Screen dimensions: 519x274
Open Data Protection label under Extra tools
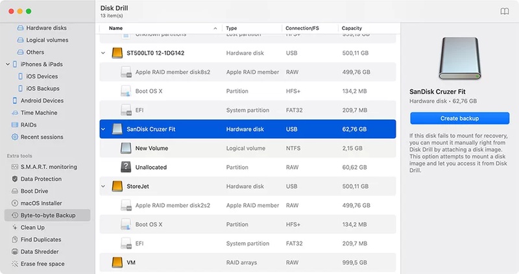41,179
